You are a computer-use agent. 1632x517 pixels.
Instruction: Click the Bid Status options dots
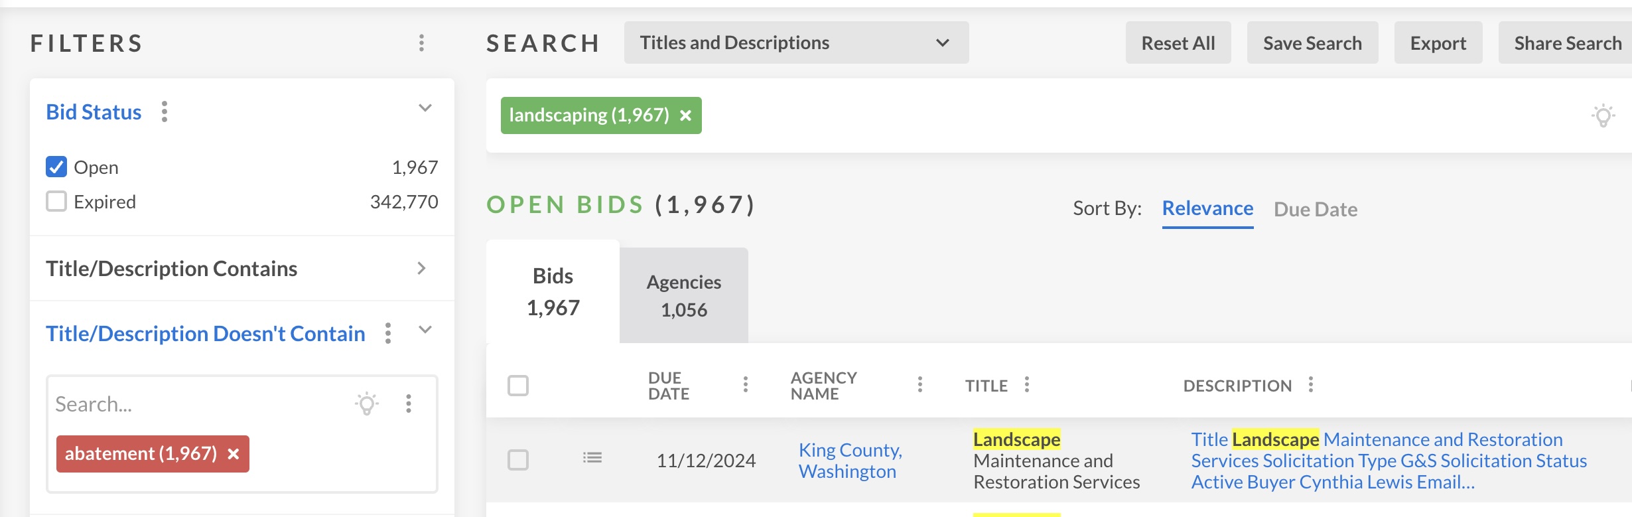[x=165, y=111]
